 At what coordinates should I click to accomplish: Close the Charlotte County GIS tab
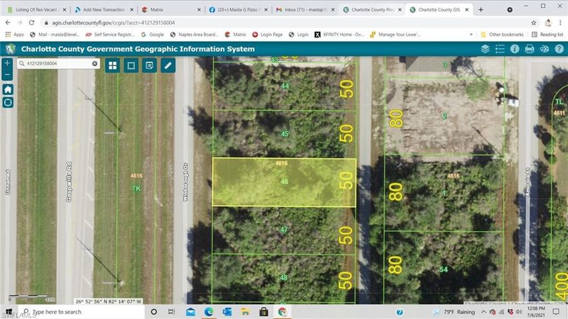coord(467,10)
